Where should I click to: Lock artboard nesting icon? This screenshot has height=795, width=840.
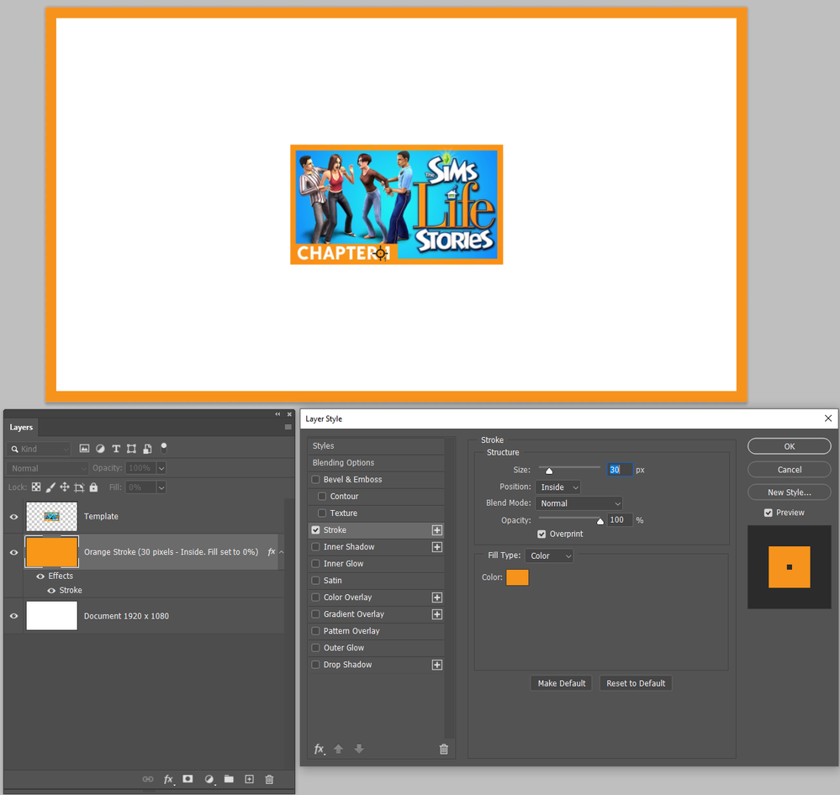(x=79, y=487)
